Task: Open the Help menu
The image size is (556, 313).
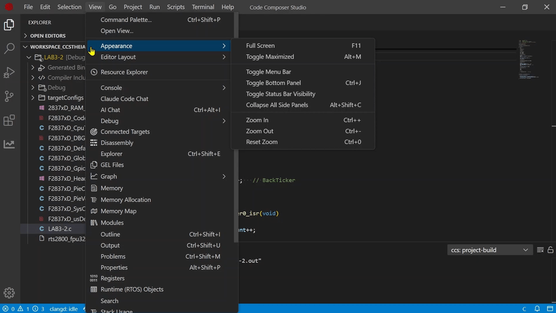Action: pos(228,7)
